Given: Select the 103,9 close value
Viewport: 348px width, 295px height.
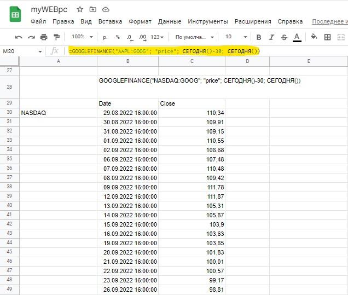Looking at the screenshot, I should [x=192, y=224].
